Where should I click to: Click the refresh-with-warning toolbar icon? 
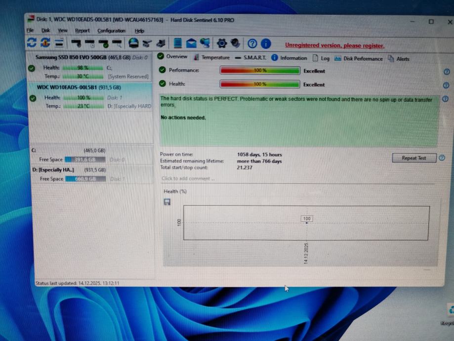45,43
